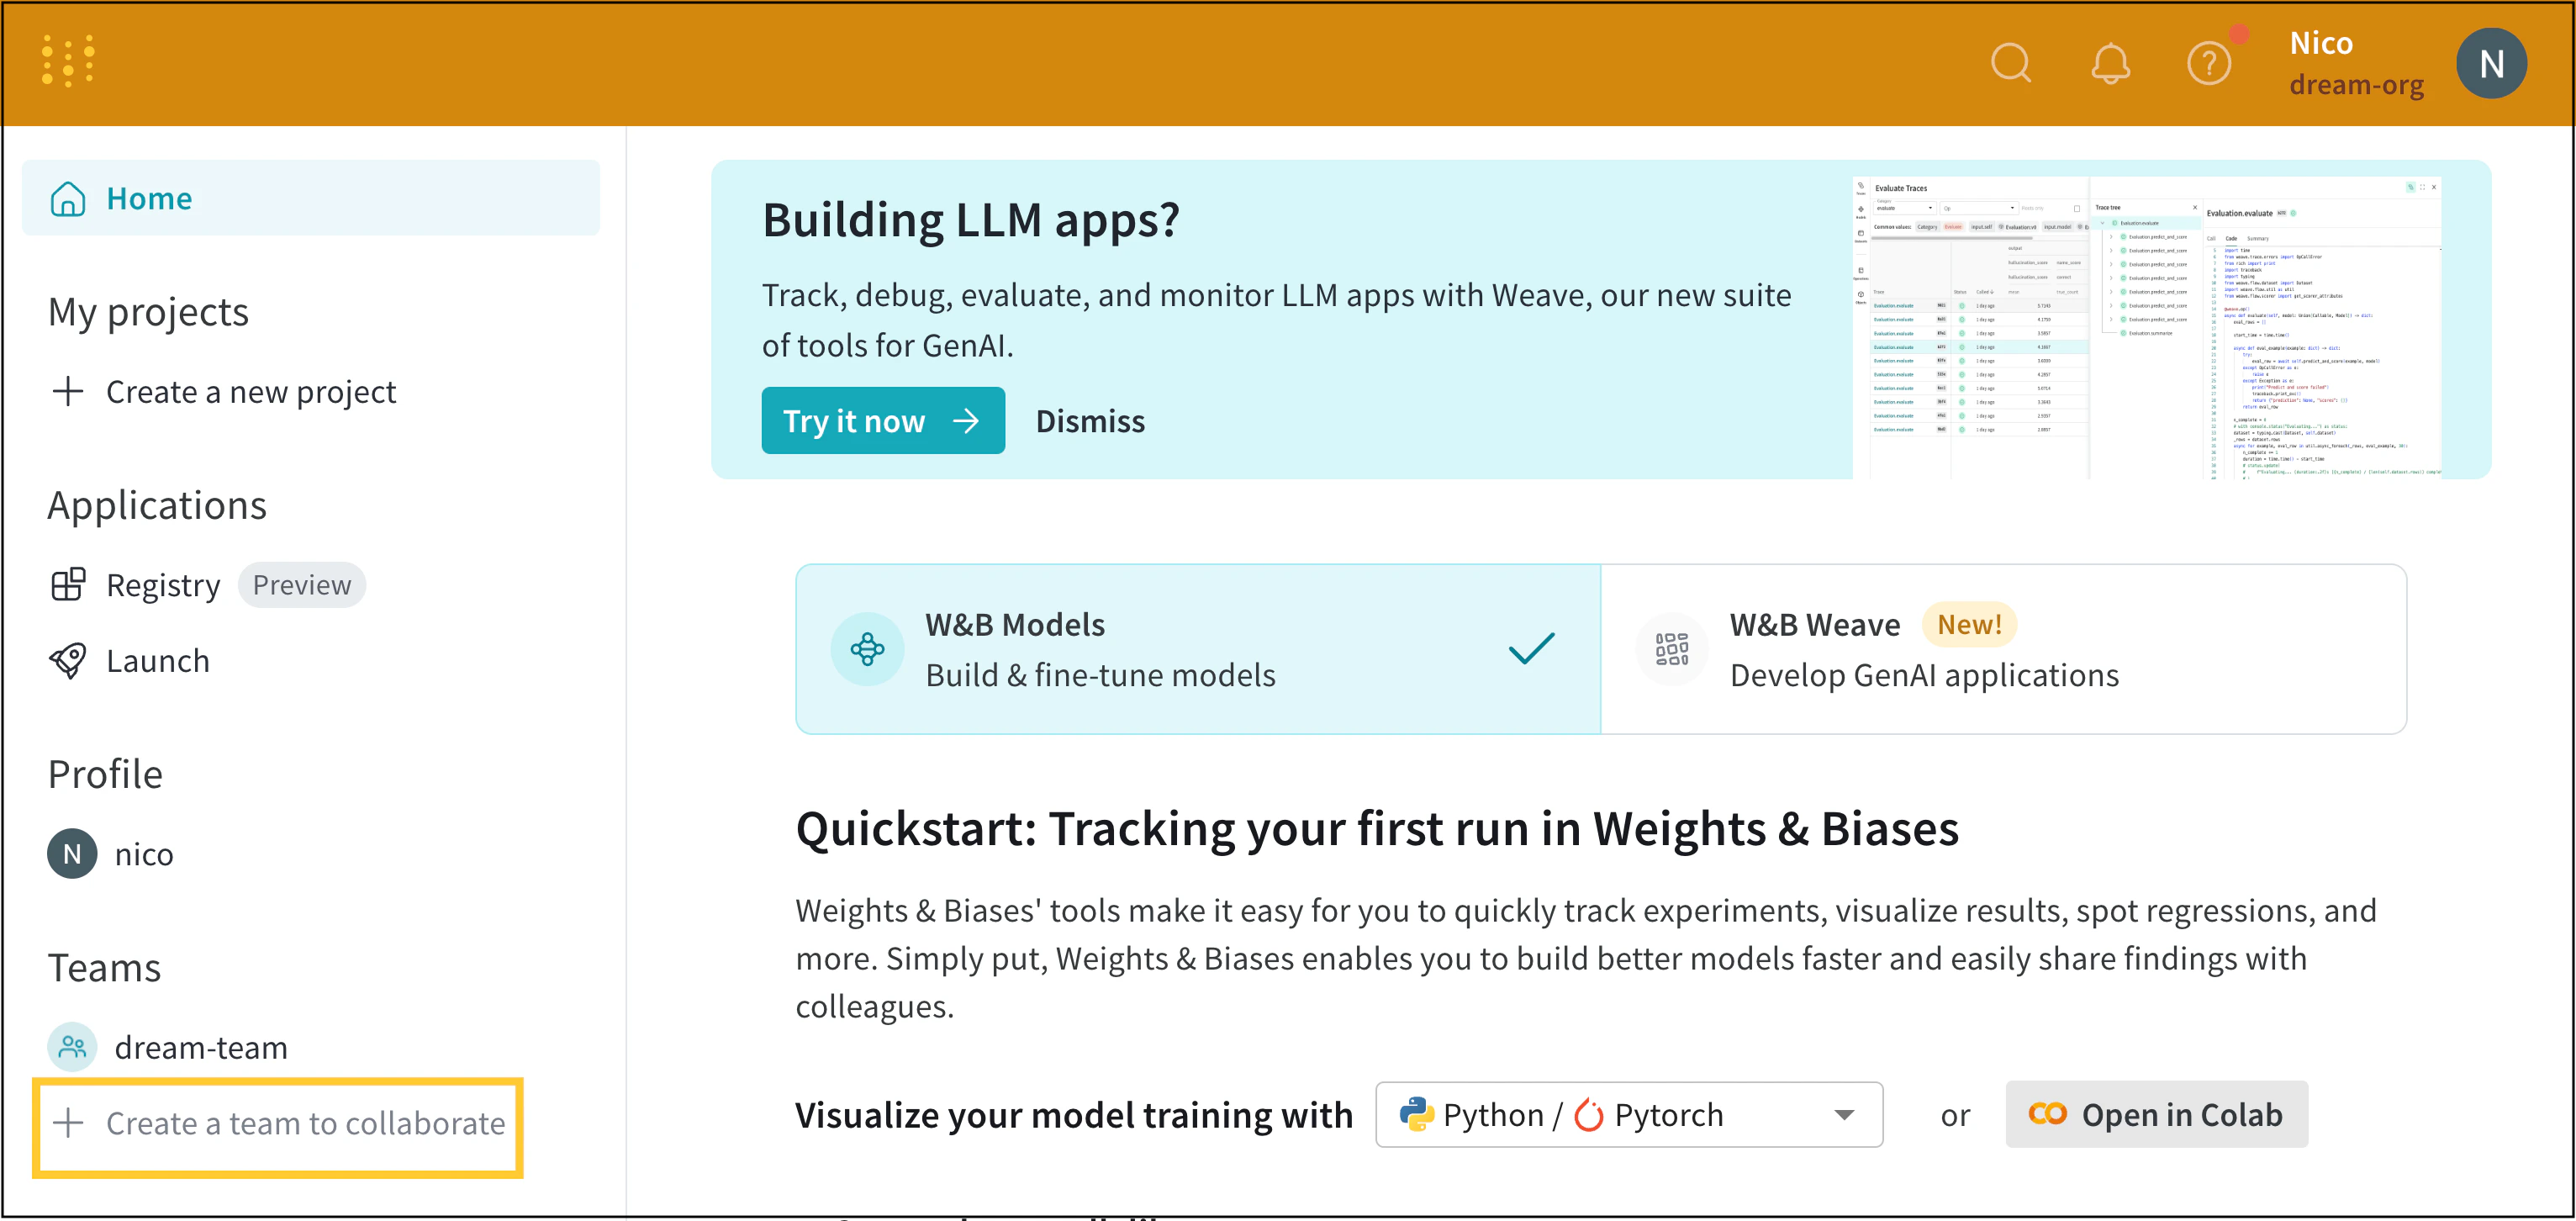Select the W&B Models card
Screen dimensions: 2576x1221
(1197, 649)
